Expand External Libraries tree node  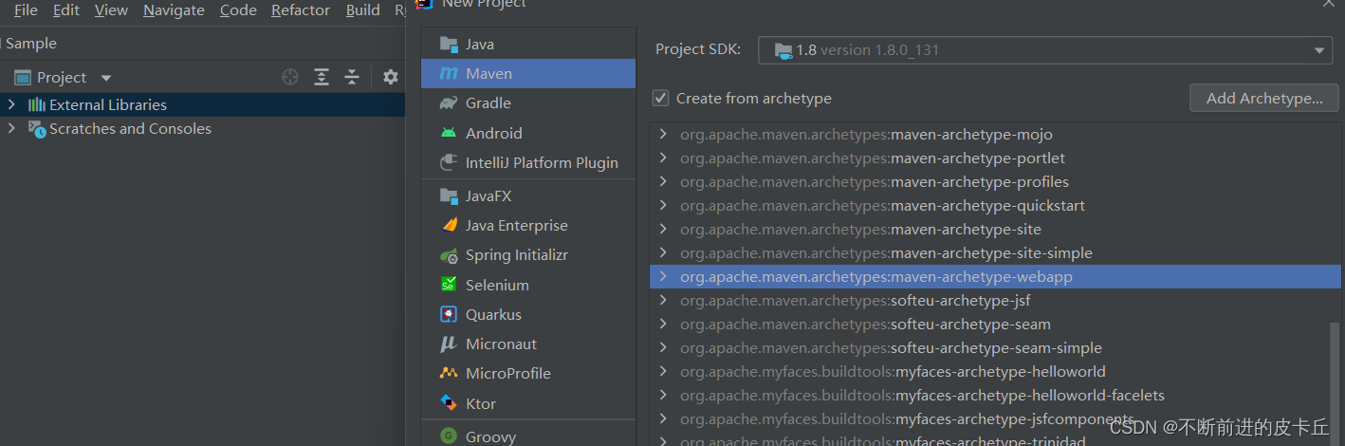click(11, 104)
